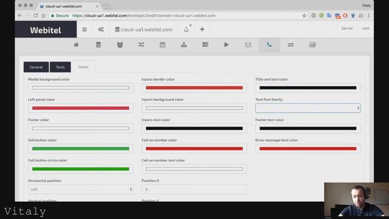Select the Styles tab
Screen dimensions: 389x219
coord(83,67)
